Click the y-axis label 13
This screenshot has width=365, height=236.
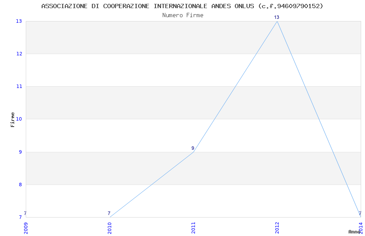click(x=19, y=21)
